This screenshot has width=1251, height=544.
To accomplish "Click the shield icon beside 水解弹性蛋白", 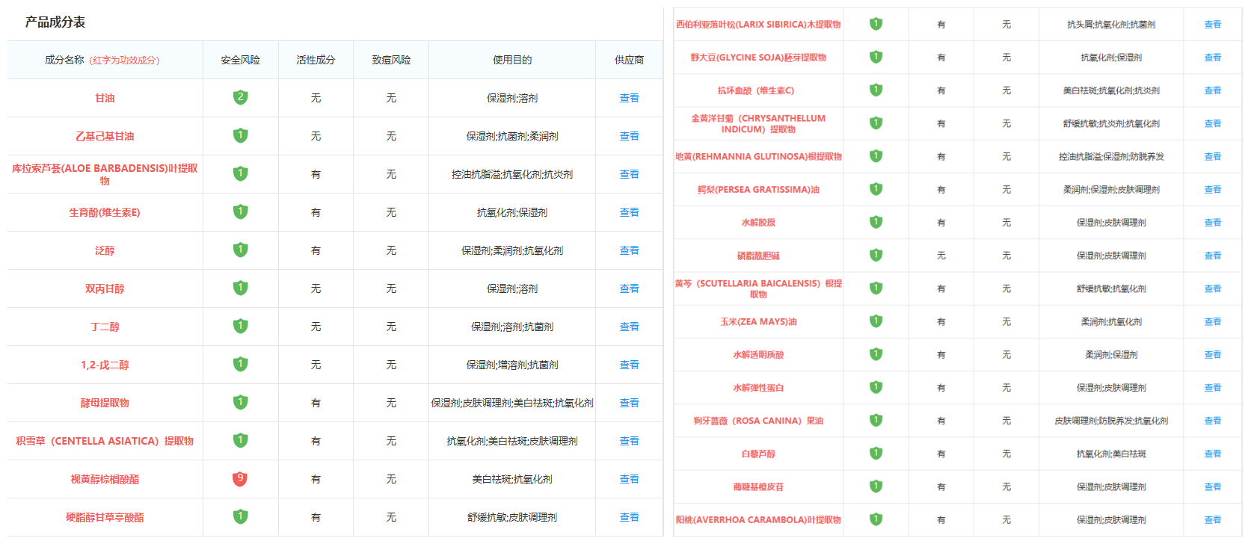I will [x=876, y=387].
